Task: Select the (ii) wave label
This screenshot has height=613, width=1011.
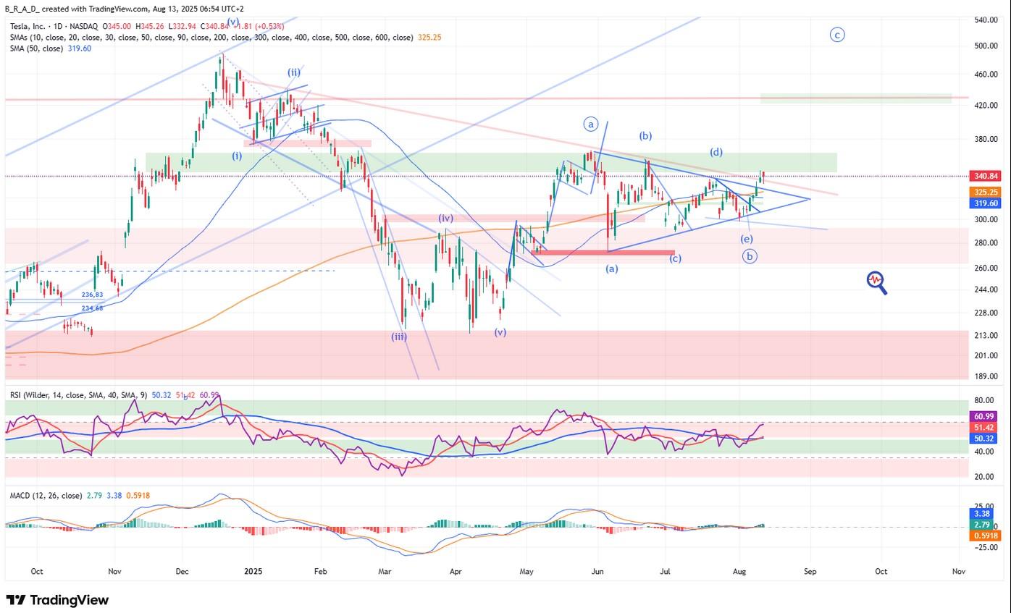Action: tap(293, 72)
